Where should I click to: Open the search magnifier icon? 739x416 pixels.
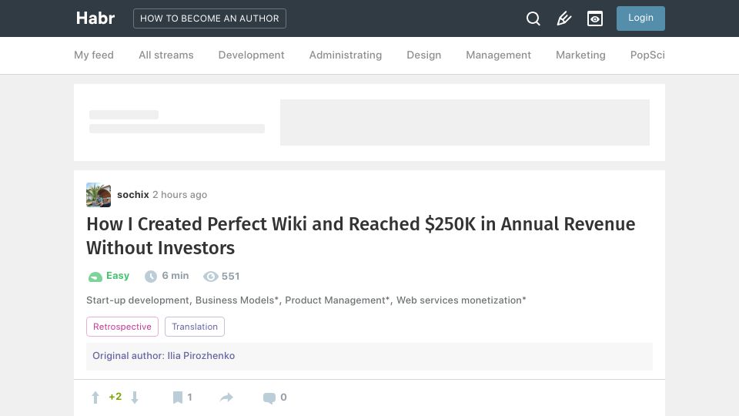[x=533, y=18]
